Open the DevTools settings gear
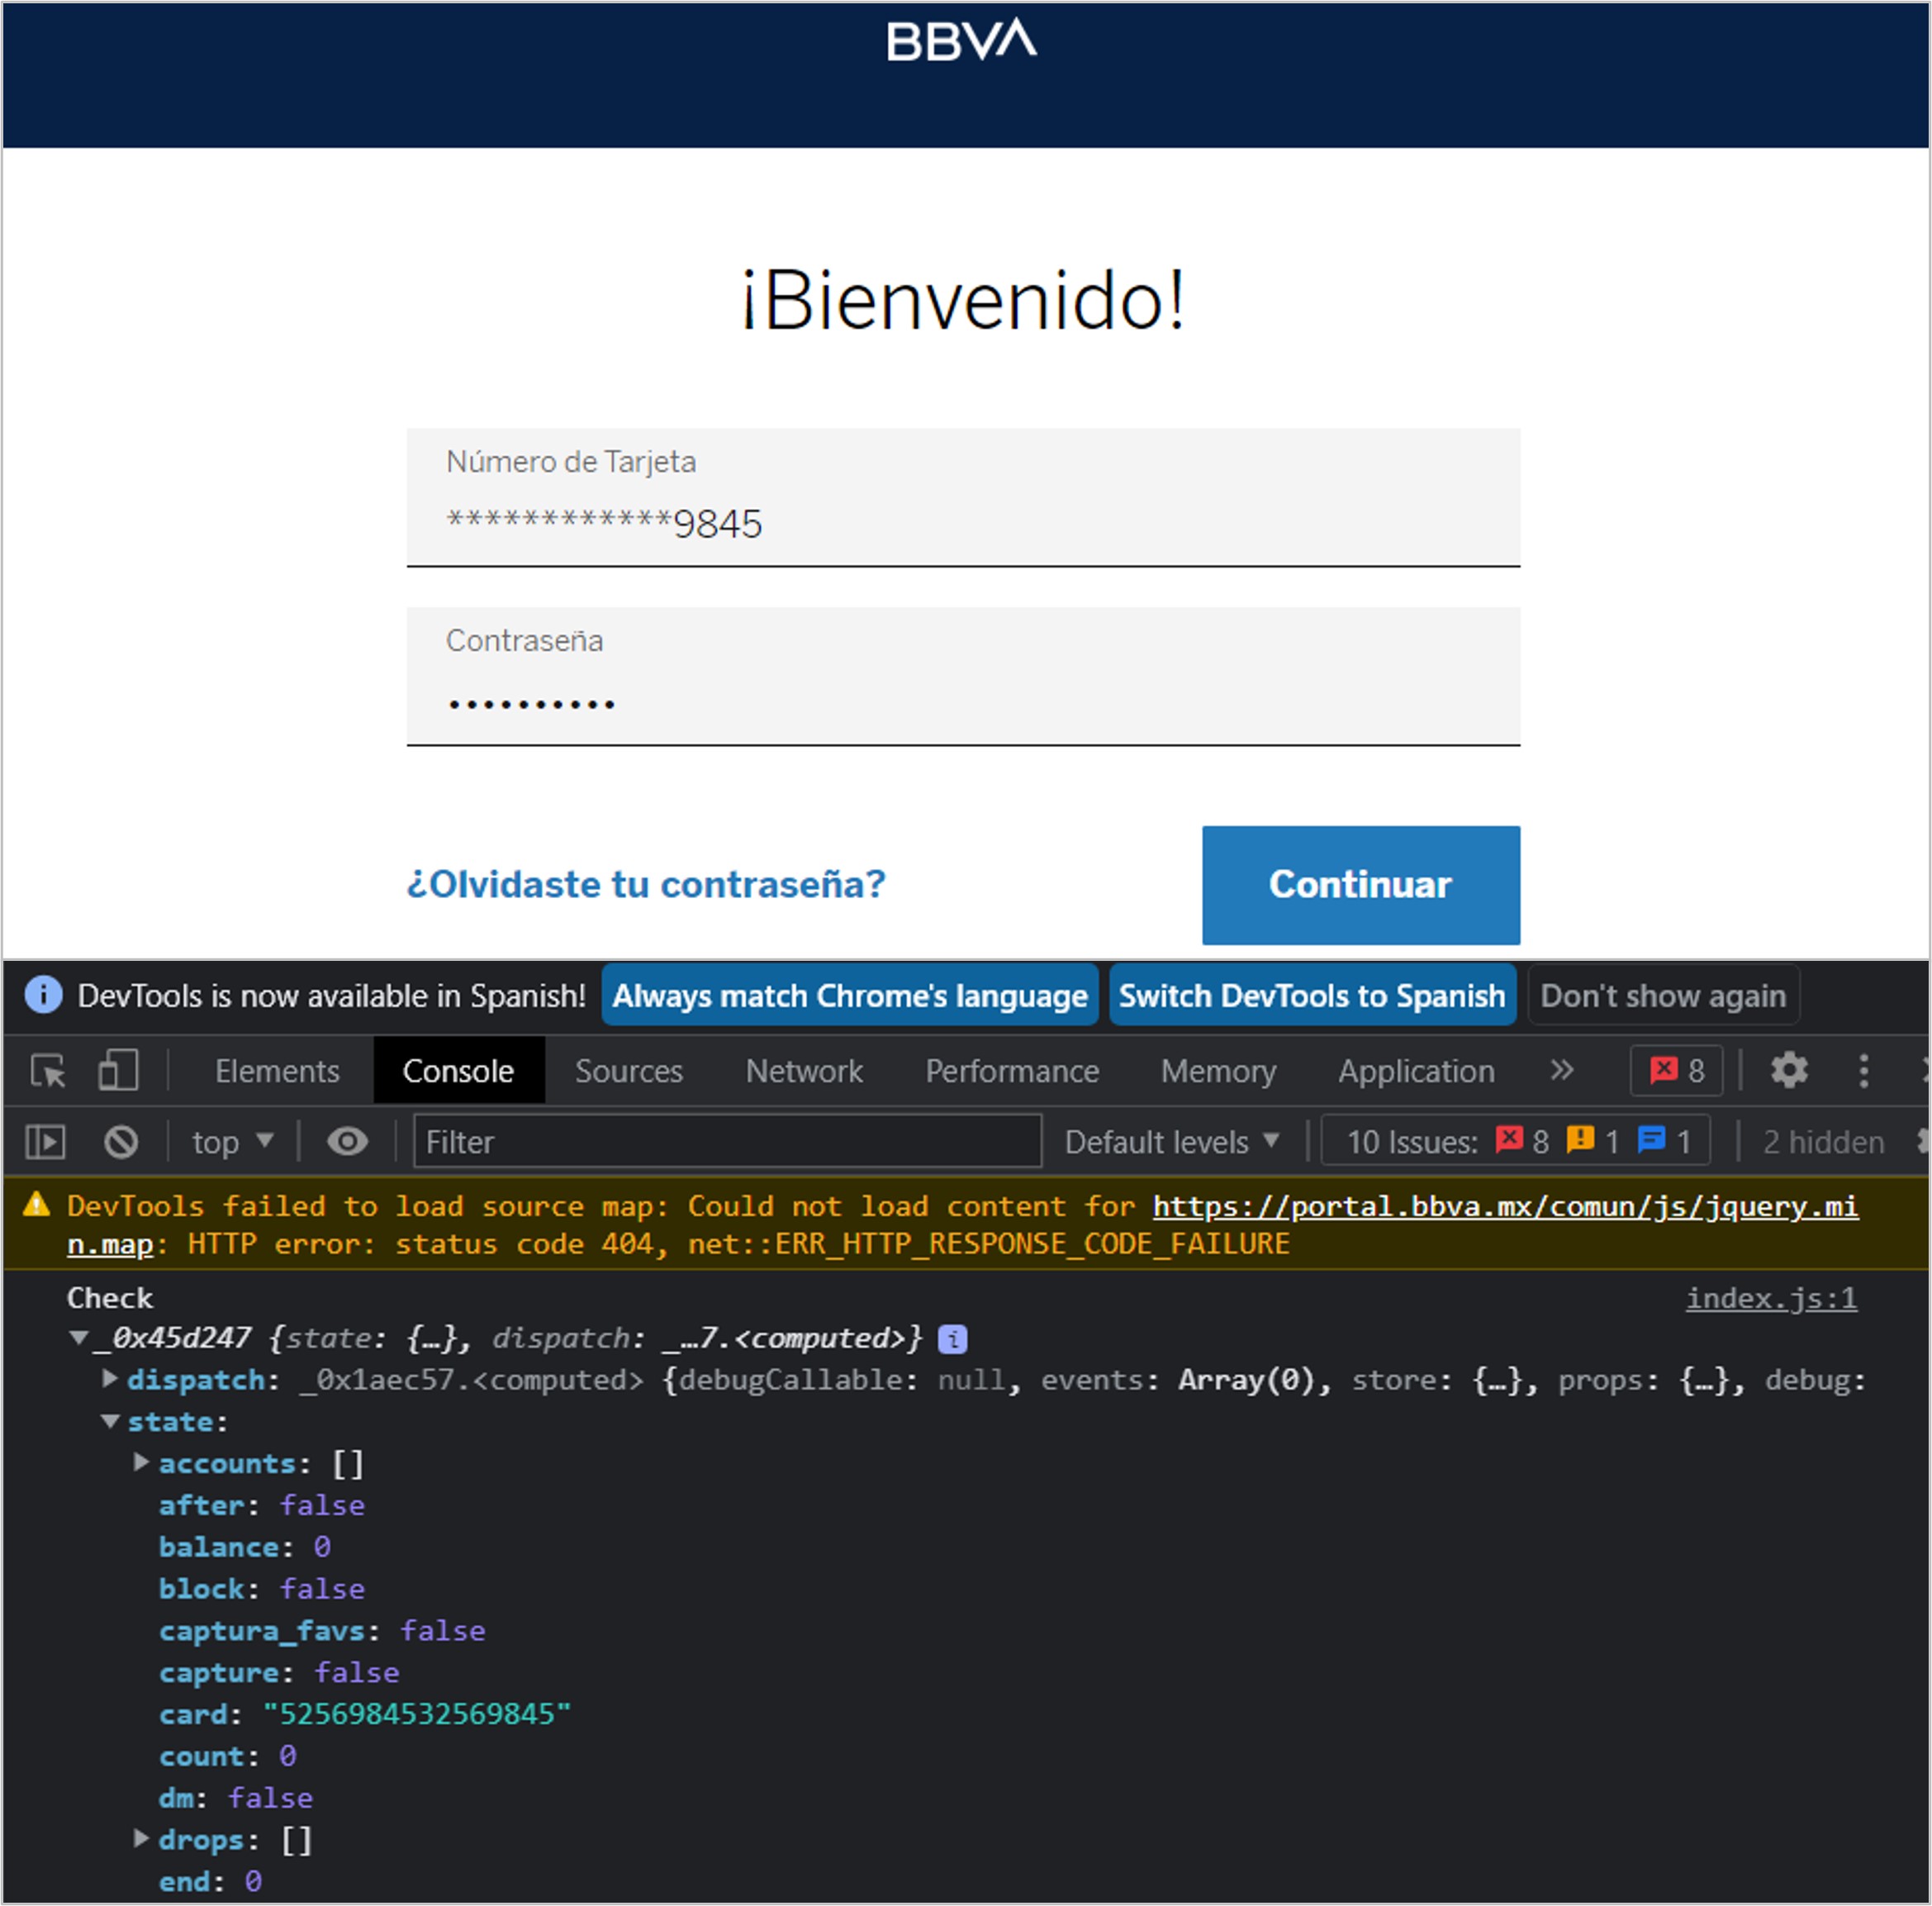The height and width of the screenshot is (1906, 1932). point(1789,1070)
